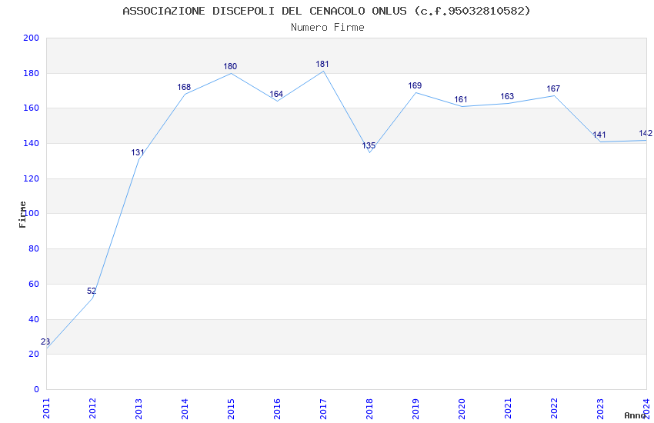Click the x-axis year 2019

(415, 408)
